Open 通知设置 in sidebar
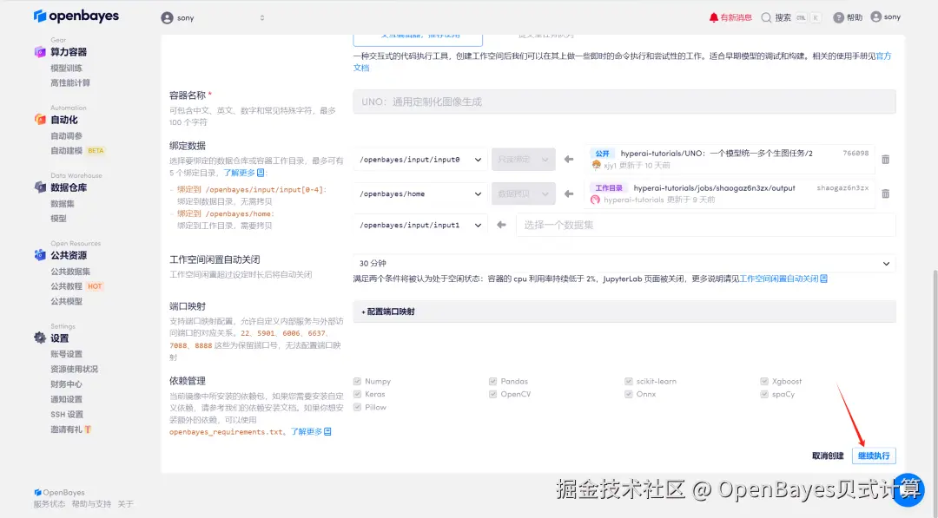The image size is (938, 518). [x=66, y=399]
